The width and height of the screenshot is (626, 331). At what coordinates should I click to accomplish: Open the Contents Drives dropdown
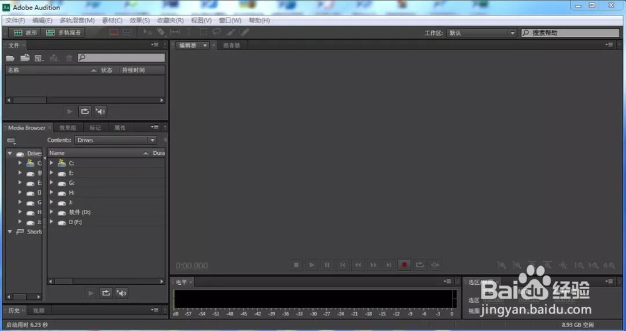tap(116, 141)
